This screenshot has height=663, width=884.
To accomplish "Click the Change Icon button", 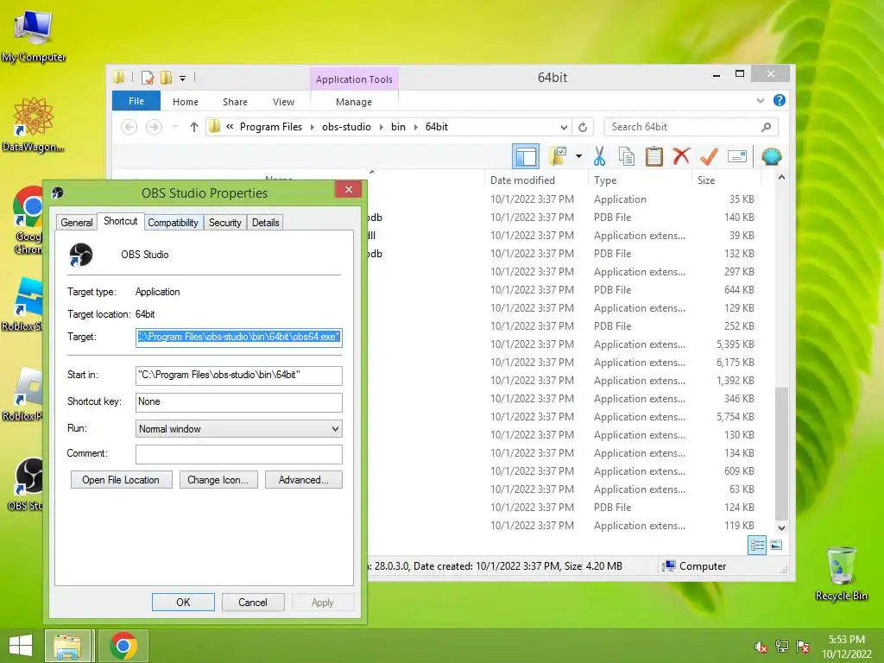I will click(218, 480).
